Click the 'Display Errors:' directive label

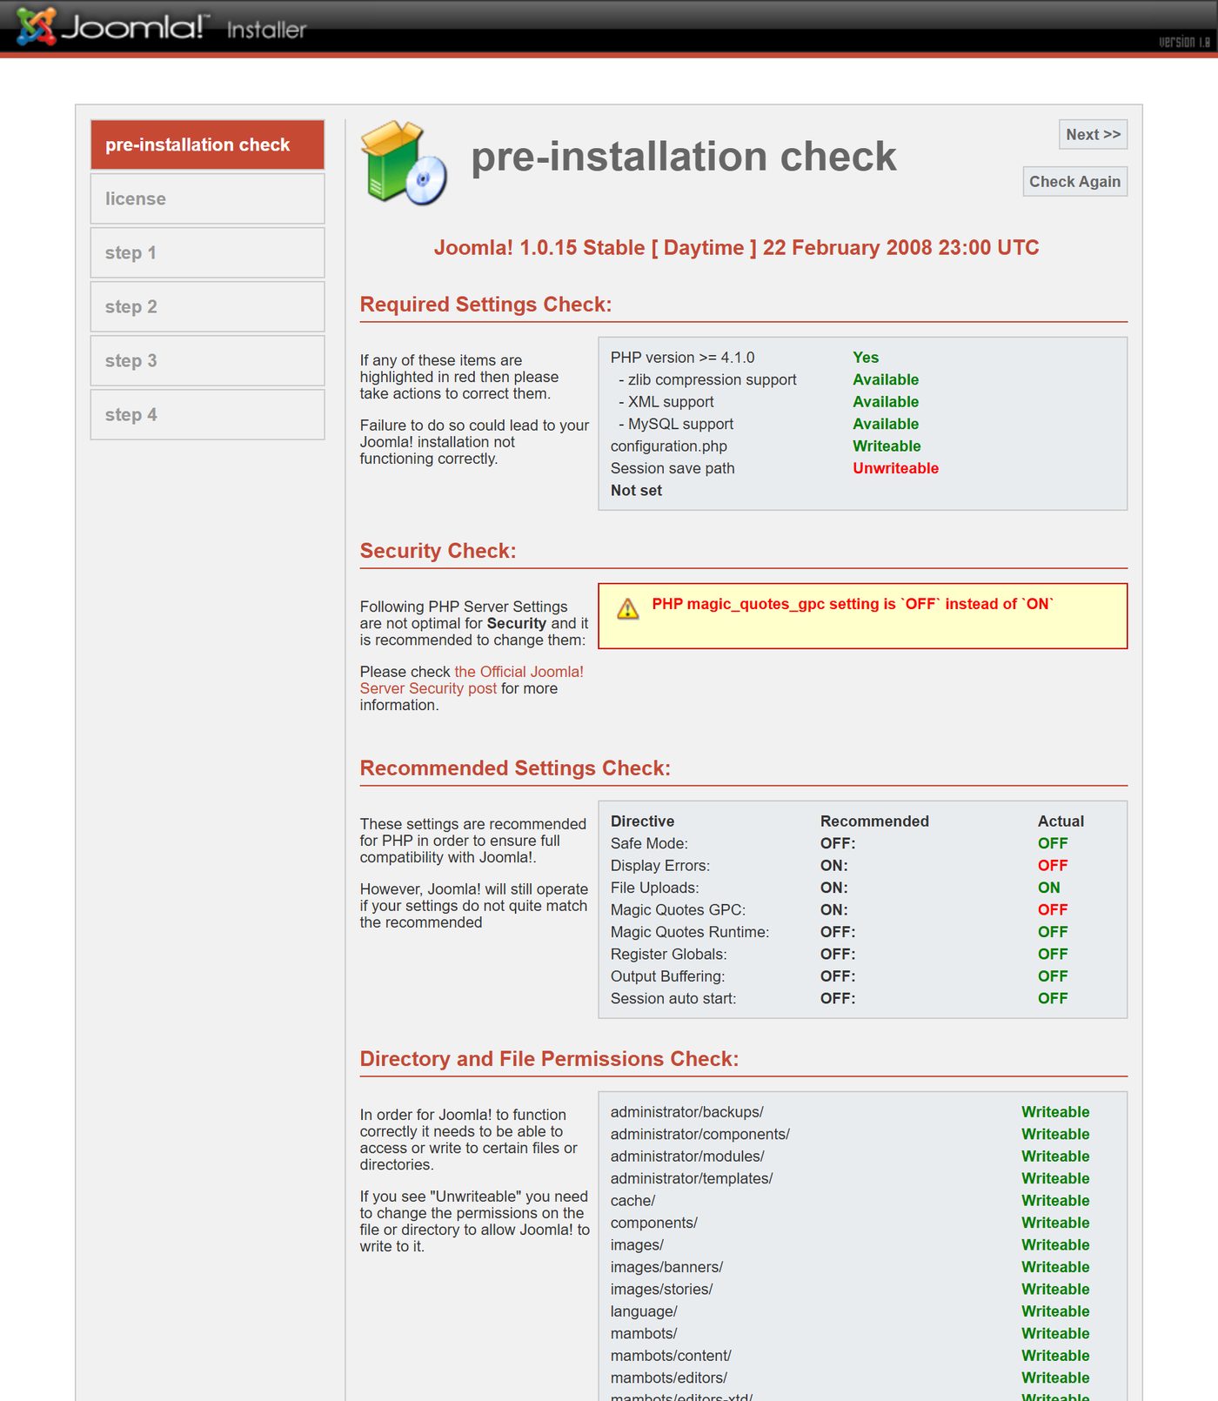(660, 866)
